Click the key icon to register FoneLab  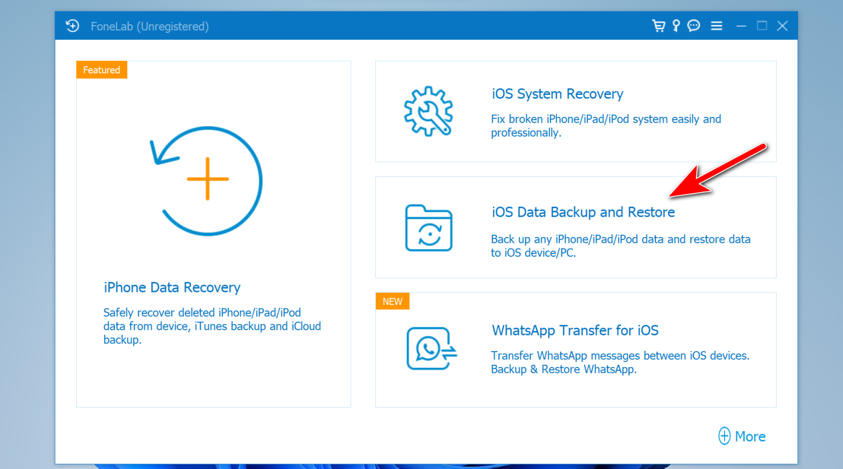(x=676, y=26)
